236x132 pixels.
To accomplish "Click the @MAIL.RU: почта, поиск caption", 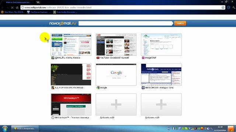I will tap(67, 58).
